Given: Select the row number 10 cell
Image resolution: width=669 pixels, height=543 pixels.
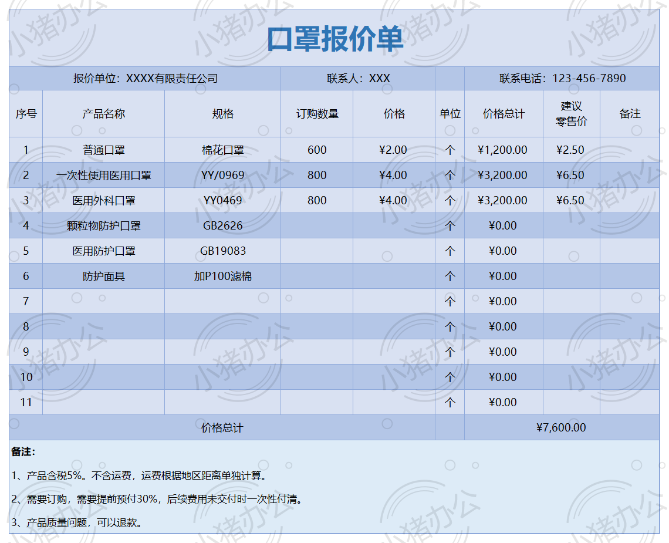Looking at the screenshot, I should 26,377.
